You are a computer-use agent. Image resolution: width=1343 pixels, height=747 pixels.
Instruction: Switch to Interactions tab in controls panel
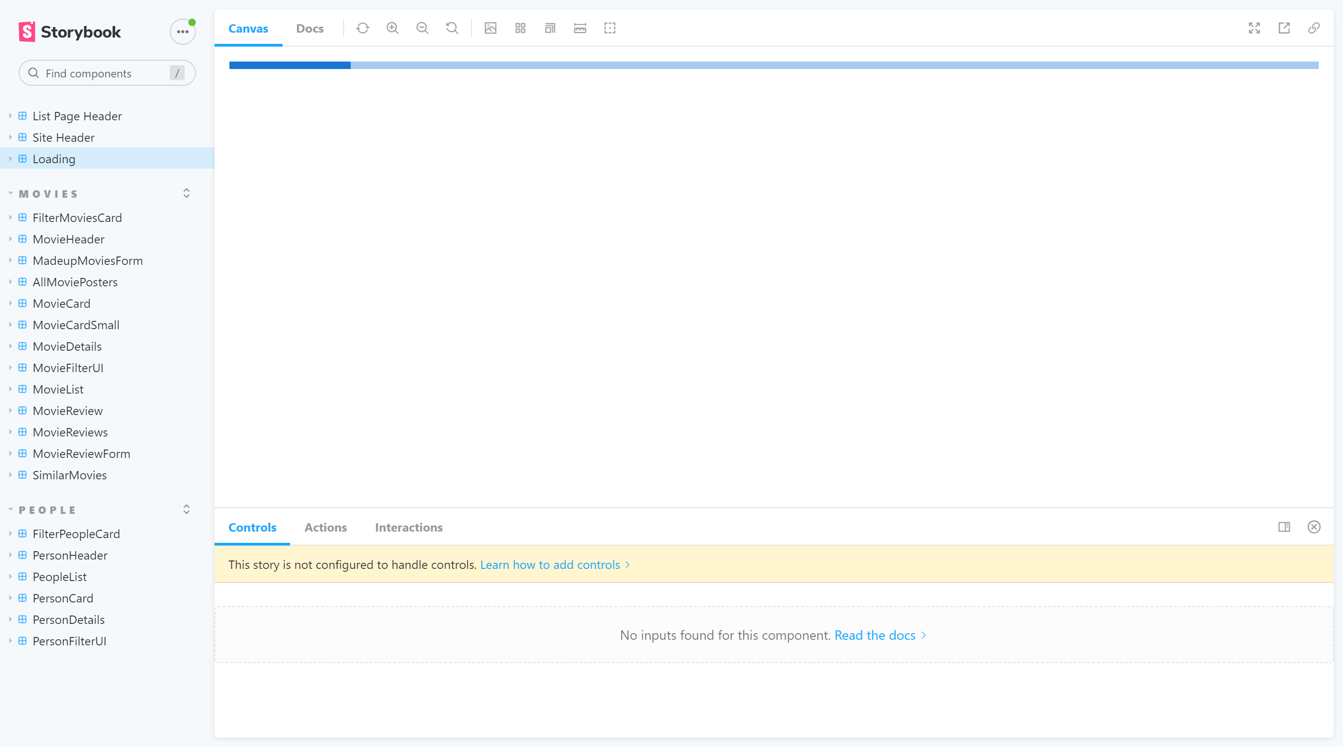[x=408, y=527]
